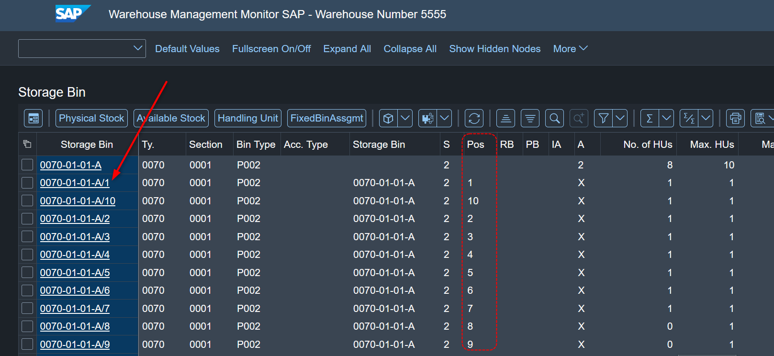Screen dimensions: 774x356
Task: Click the Print icon
Action: (735, 118)
